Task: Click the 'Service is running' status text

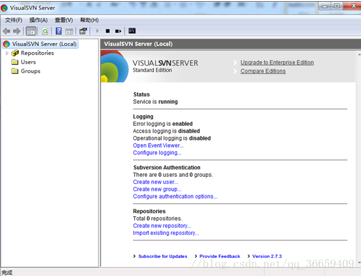Action: point(155,102)
